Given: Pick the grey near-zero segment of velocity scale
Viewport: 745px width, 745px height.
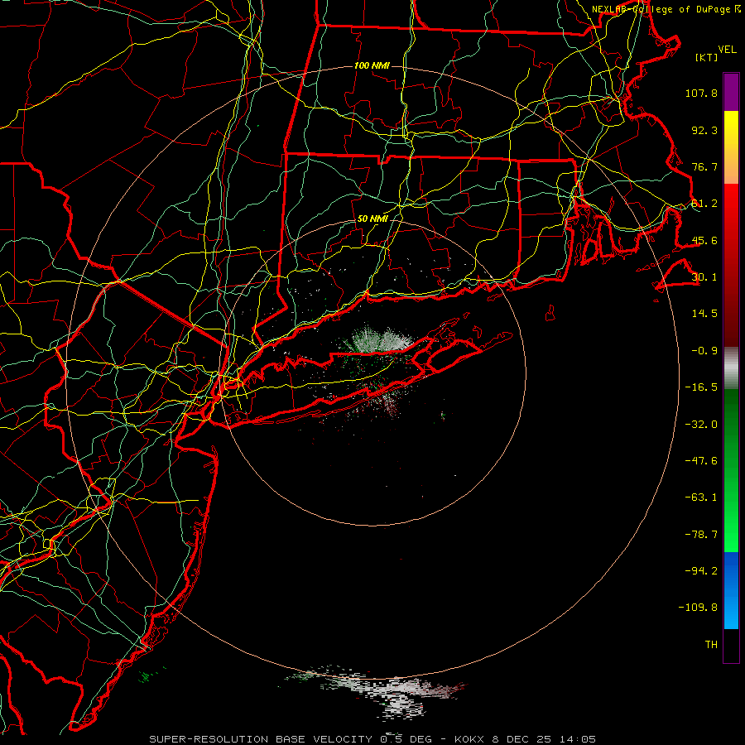Looking at the screenshot, I should (x=731, y=368).
